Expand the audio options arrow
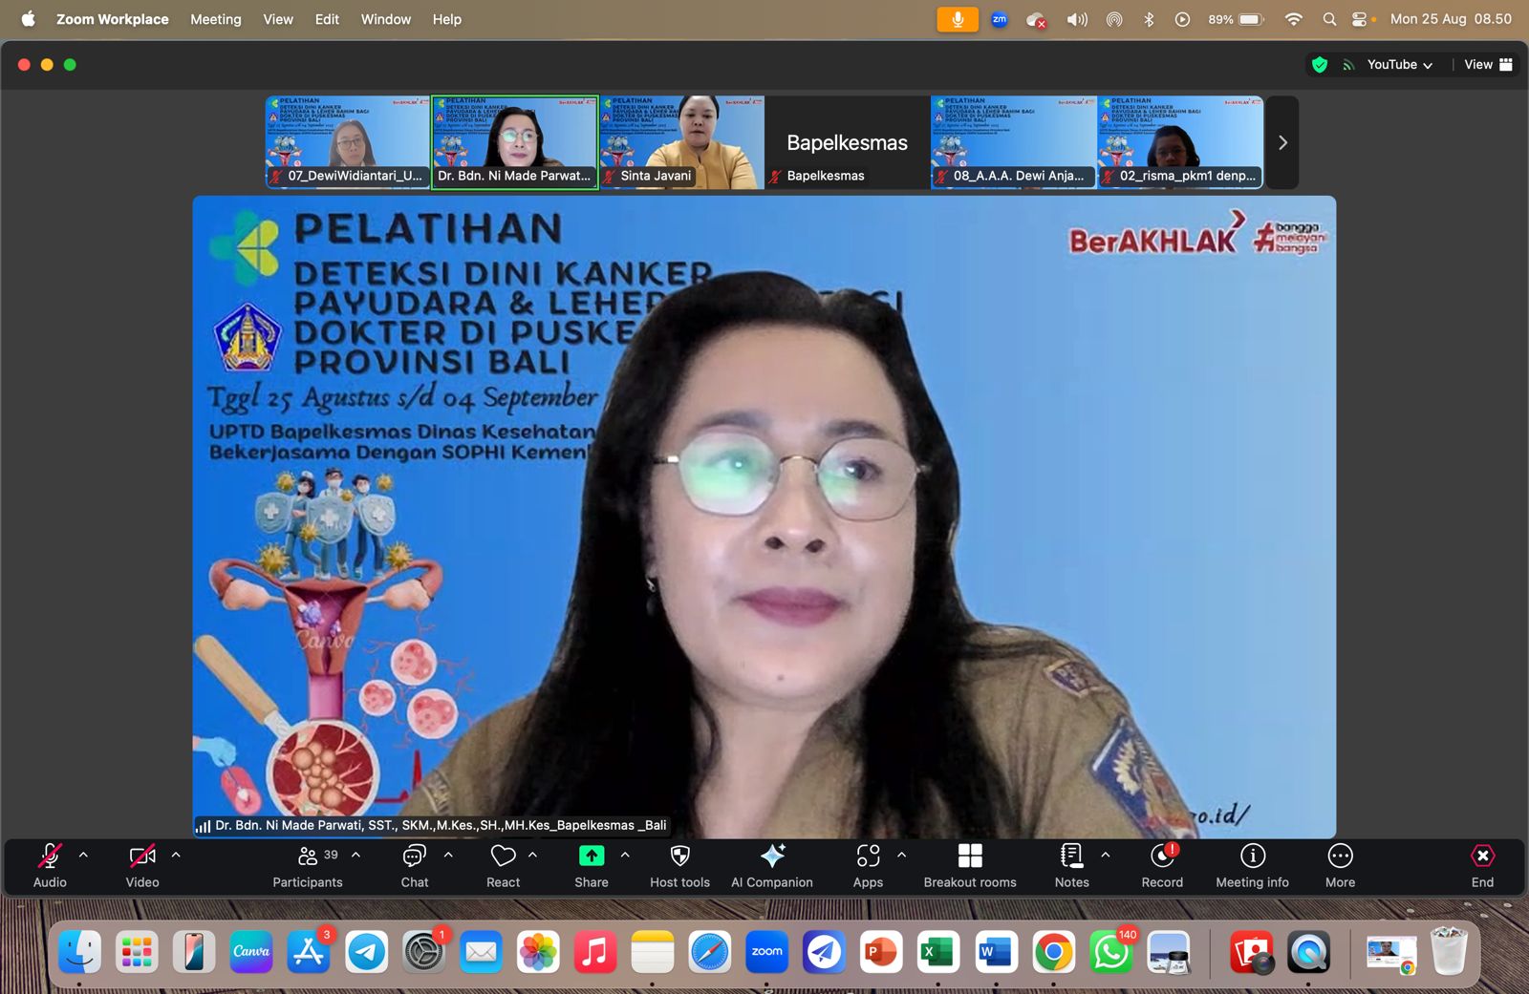Viewport: 1529px width, 994px height. tap(83, 855)
